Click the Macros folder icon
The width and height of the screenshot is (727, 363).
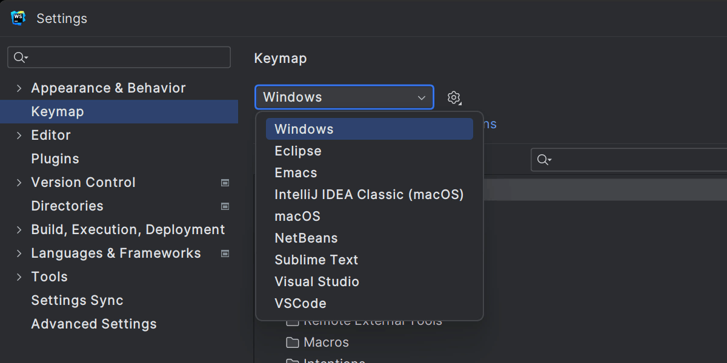pyautogui.click(x=293, y=342)
